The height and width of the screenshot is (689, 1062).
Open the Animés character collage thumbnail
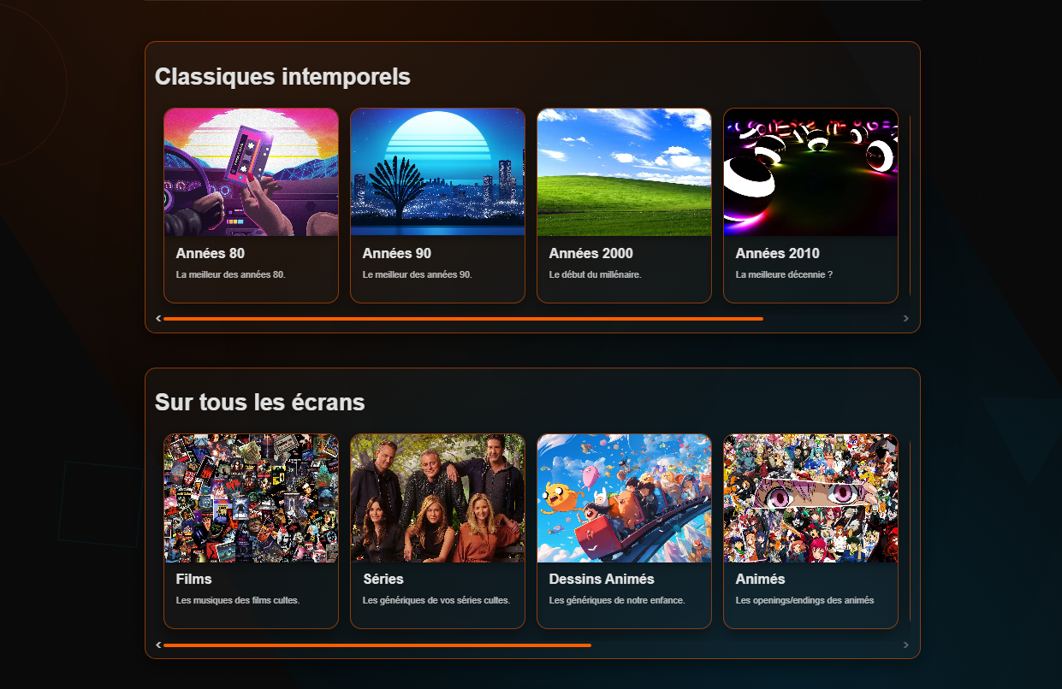pos(810,498)
